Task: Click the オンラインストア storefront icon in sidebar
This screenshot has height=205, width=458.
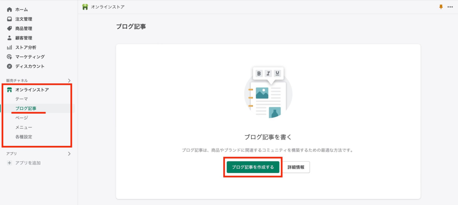Action: (9, 90)
